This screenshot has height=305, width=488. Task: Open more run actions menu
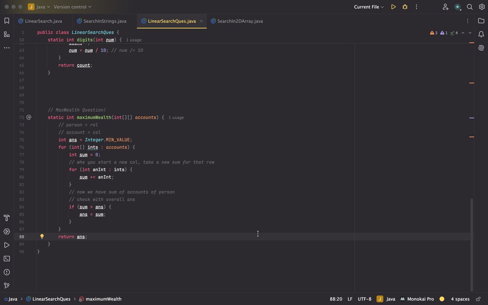pyautogui.click(x=416, y=7)
